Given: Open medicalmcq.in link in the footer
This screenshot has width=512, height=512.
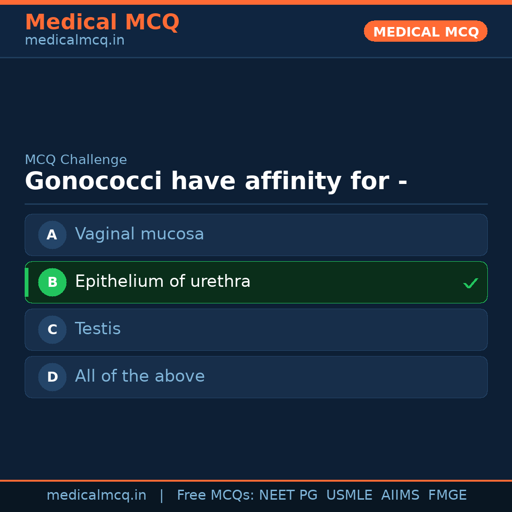Looking at the screenshot, I should click(x=96, y=495).
